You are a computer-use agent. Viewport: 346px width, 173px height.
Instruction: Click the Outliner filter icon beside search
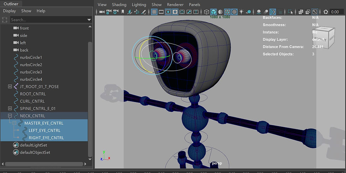click(5, 20)
